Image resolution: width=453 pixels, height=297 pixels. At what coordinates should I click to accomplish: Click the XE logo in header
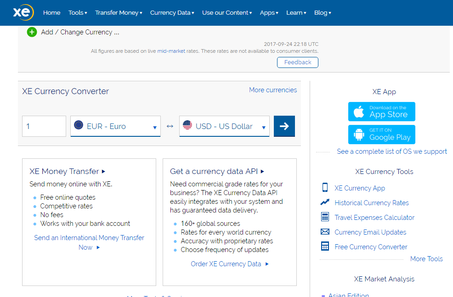[x=23, y=12]
